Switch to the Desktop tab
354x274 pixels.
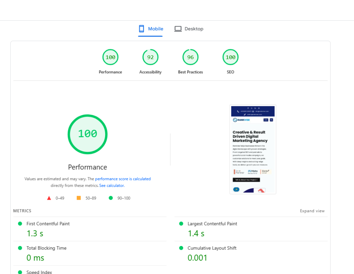pos(194,29)
